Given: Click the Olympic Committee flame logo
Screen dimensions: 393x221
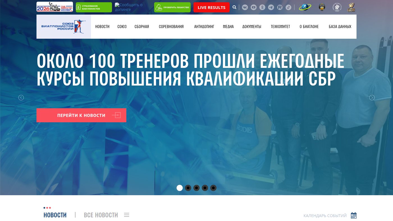Looking at the screenshot, I should [337, 7].
